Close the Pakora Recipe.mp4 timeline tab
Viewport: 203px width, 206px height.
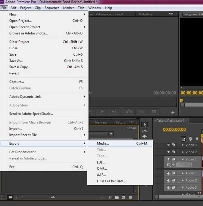(x=187, y=120)
